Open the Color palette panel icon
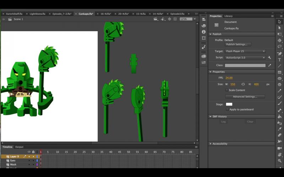Viewport: 284px width, 177px height. point(203,25)
